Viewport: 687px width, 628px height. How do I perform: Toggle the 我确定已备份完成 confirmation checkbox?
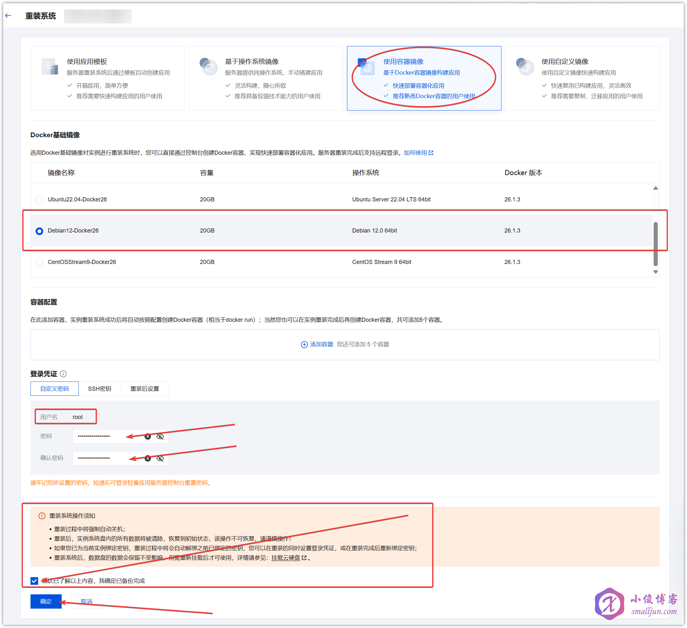(x=34, y=581)
